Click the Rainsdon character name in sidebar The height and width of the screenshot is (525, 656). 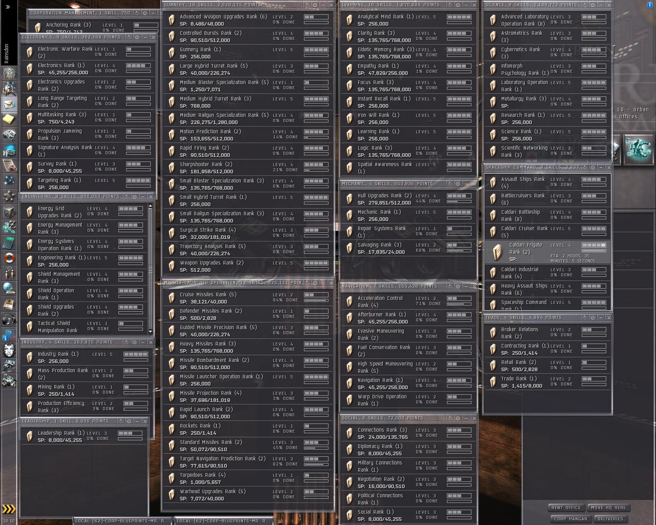pos(7,53)
